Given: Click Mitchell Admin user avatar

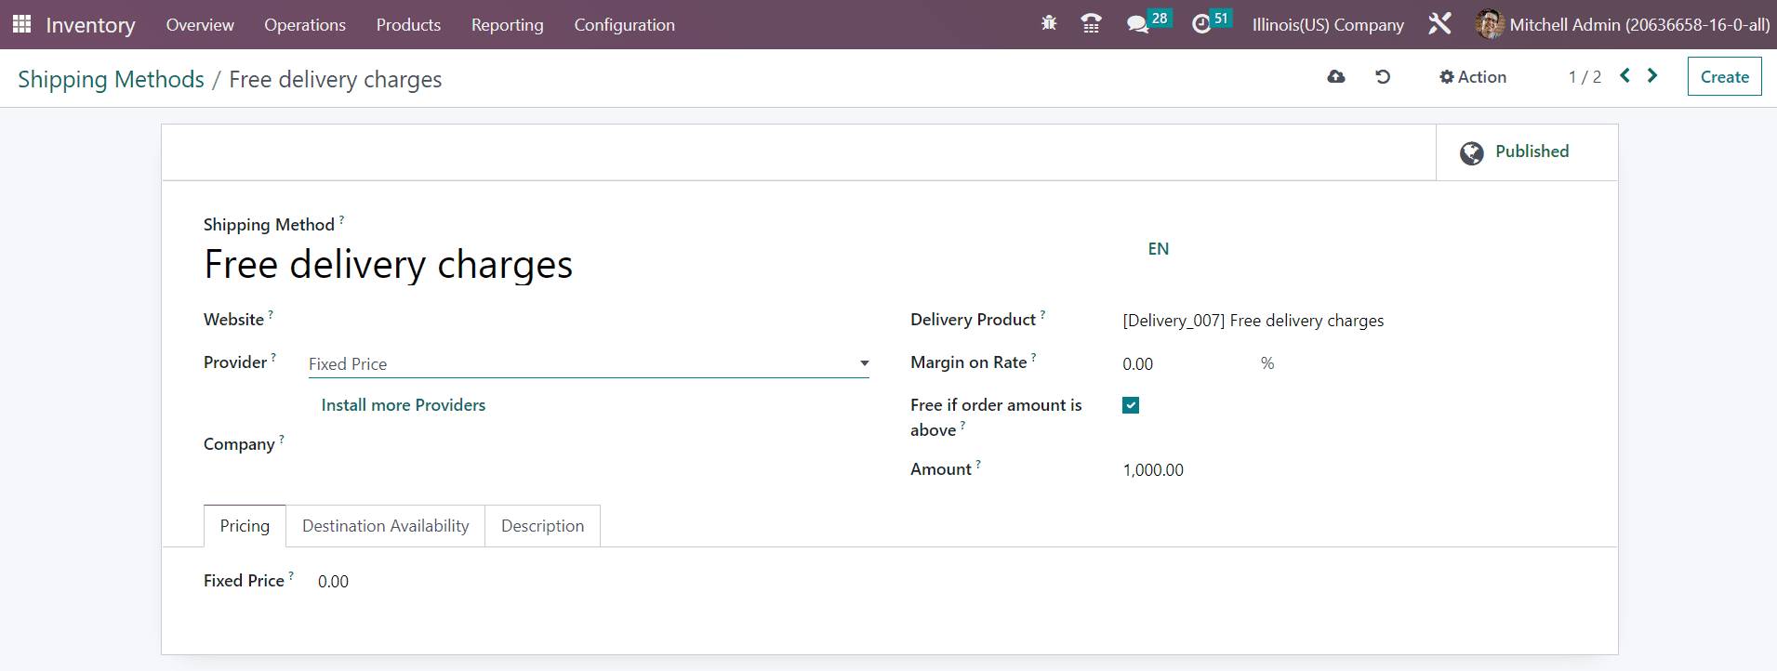Looking at the screenshot, I should pos(1489,24).
